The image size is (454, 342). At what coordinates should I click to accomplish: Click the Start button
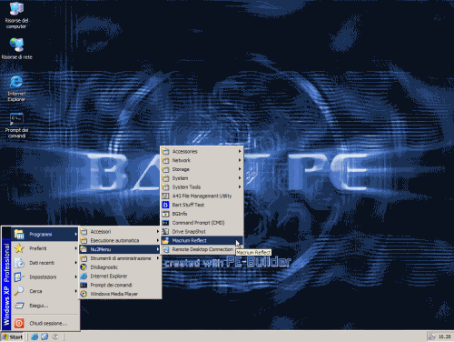point(13,337)
